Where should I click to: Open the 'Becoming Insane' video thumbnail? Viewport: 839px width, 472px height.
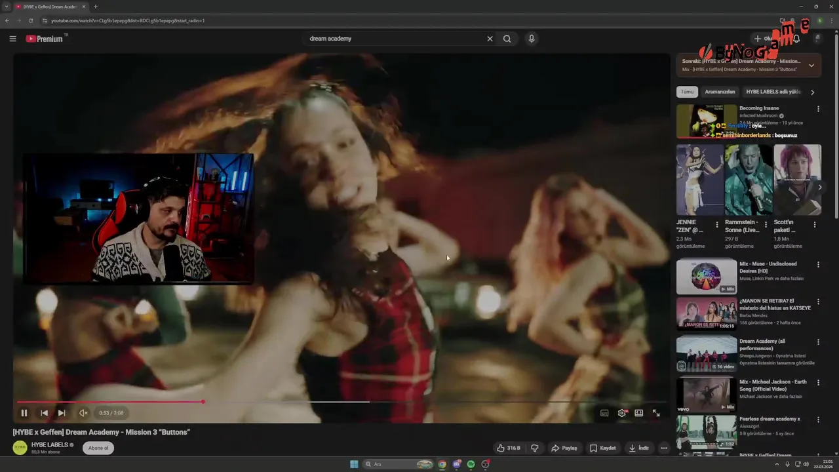[x=707, y=121]
